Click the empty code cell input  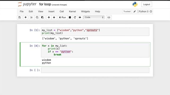[x=95, y=70]
